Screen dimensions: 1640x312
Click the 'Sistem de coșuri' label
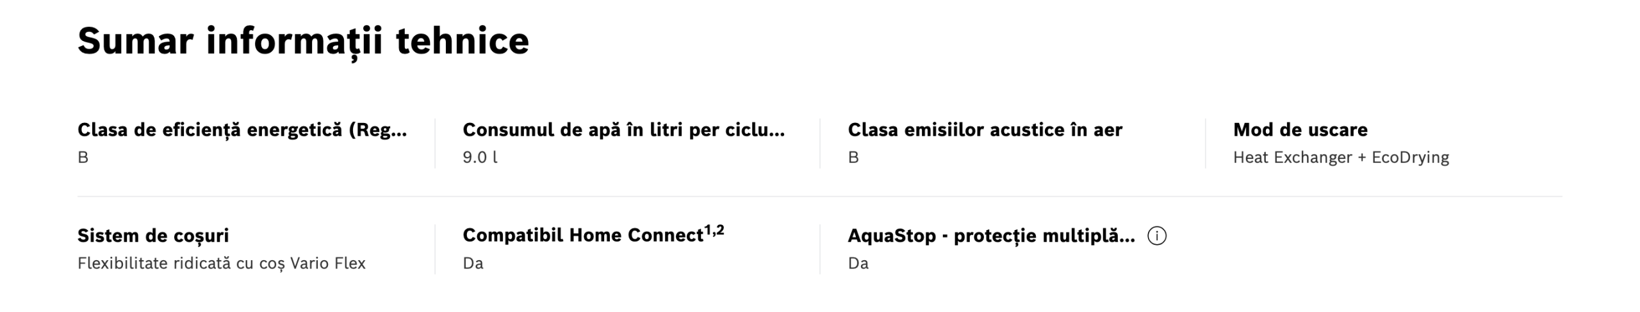153,236
